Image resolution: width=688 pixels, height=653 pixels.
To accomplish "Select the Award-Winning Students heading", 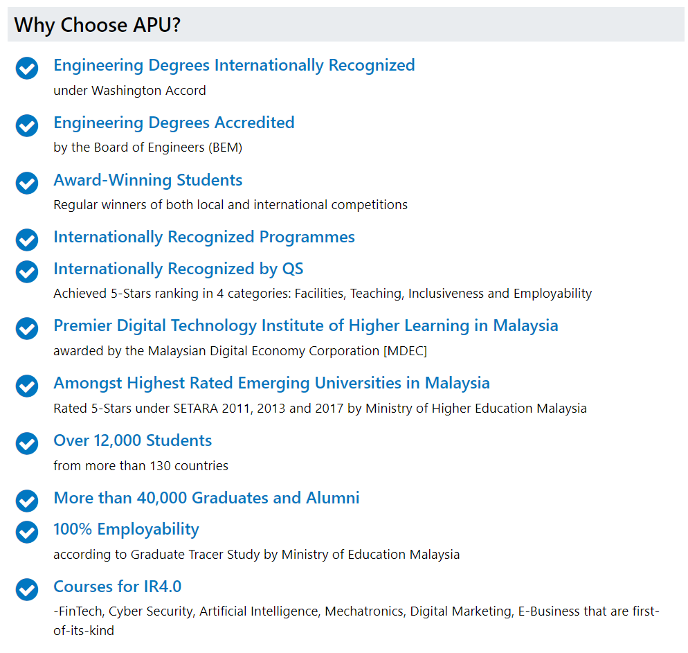I will (x=148, y=180).
